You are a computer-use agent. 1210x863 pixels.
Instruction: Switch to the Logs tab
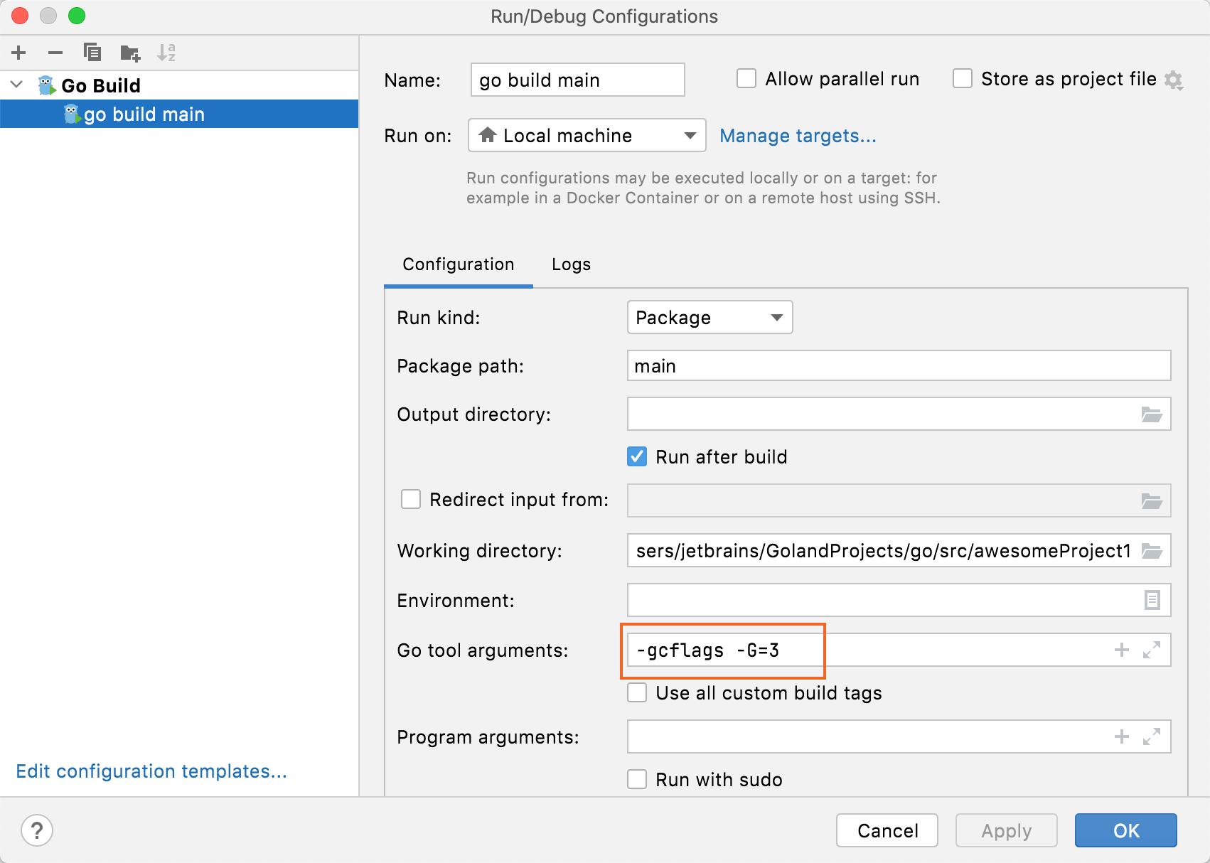coord(571,264)
